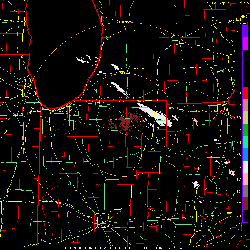Image resolution: width=250 pixels, height=250 pixels.
Task: Click the BI brown legend swatch
Action: pos(245,204)
